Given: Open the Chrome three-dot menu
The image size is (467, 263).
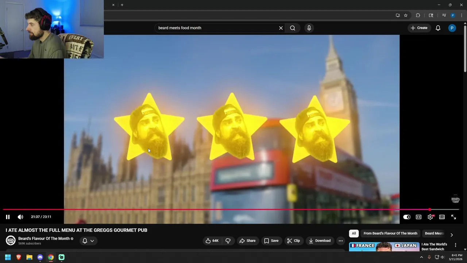Looking at the screenshot, I should point(462,15).
